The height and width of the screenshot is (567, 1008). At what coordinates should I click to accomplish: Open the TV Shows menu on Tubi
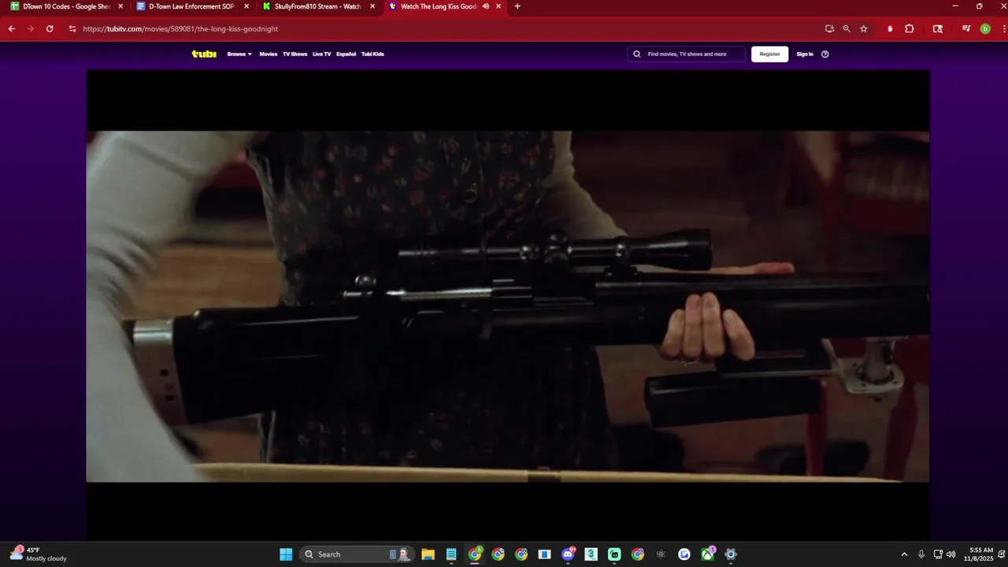pyautogui.click(x=295, y=54)
